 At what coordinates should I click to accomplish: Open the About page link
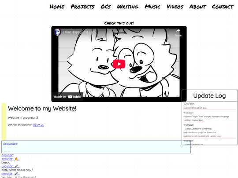coord(197,7)
